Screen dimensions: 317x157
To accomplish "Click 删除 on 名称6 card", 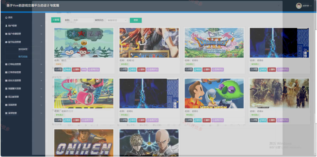I will click(141, 120).
